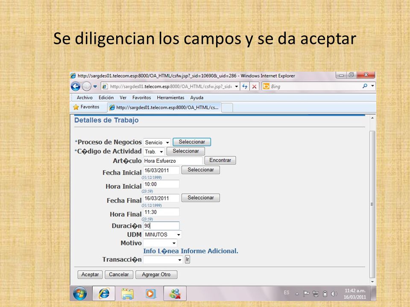The height and width of the screenshot is (307, 410).
Task: Click the Aceptar button
Action: [90, 275]
